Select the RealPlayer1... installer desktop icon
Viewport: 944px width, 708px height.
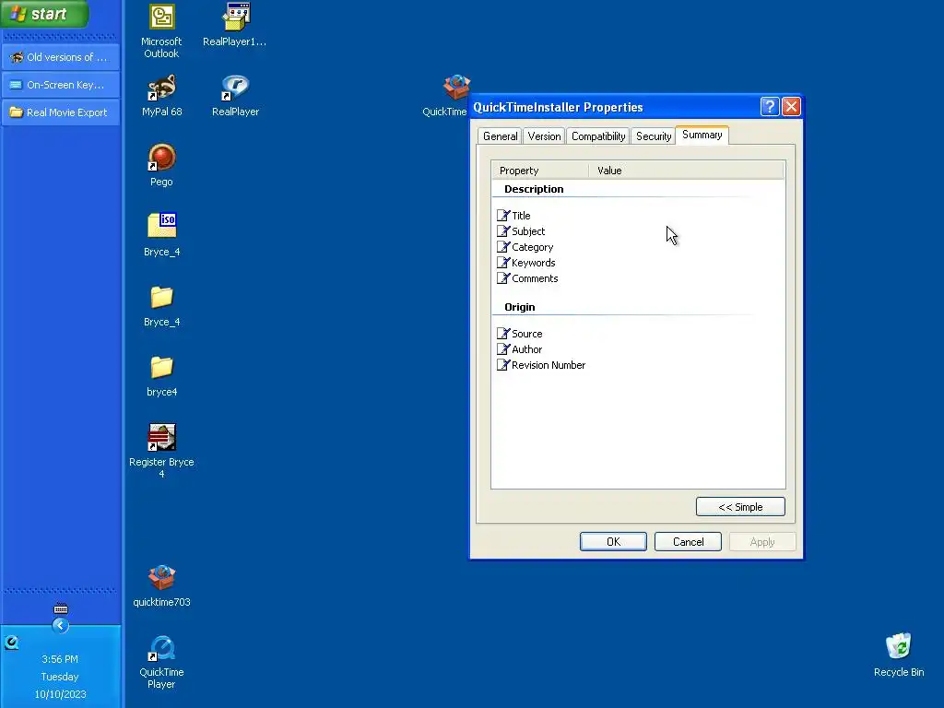click(235, 25)
